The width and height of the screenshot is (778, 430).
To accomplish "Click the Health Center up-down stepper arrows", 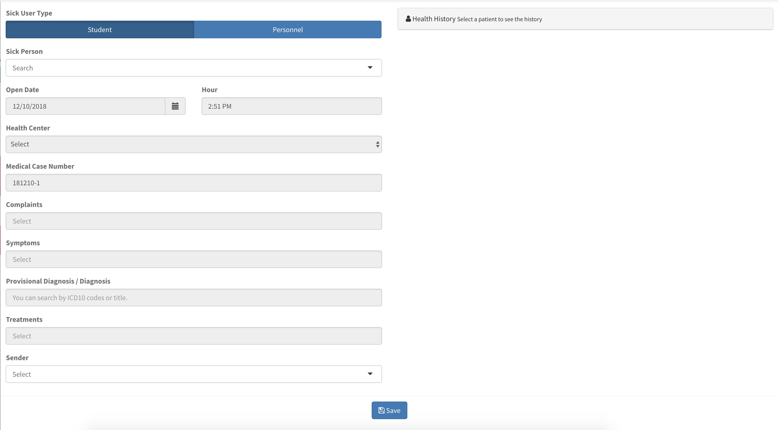I will pyautogui.click(x=378, y=144).
